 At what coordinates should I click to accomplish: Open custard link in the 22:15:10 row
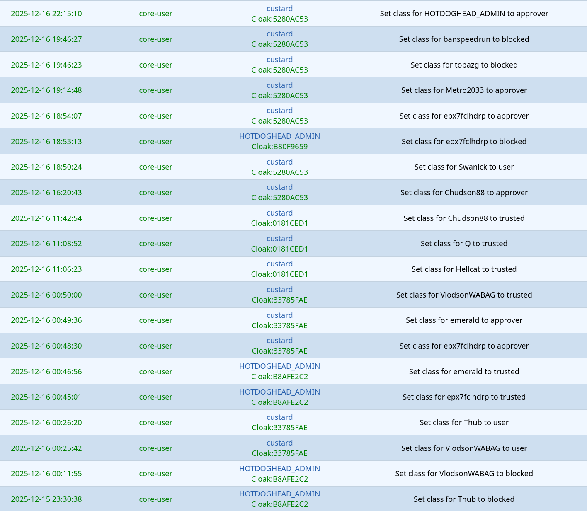279,9
